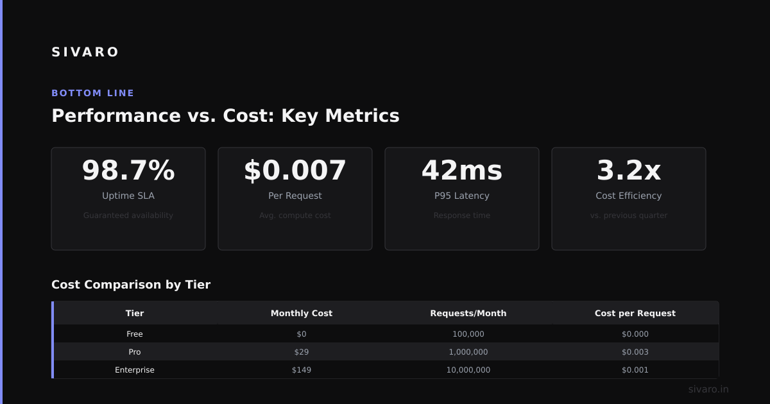Click the Tier column header
This screenshot has height=404, width=770.
point(135,314)
